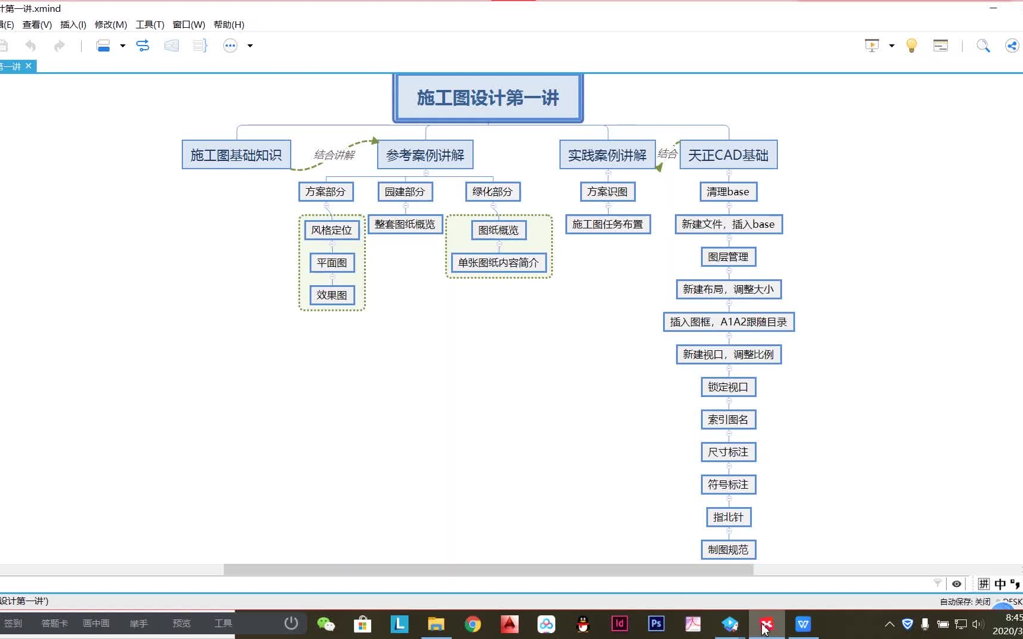
Task: Open the 帮助(H) menu
Action: pos(229,24)
